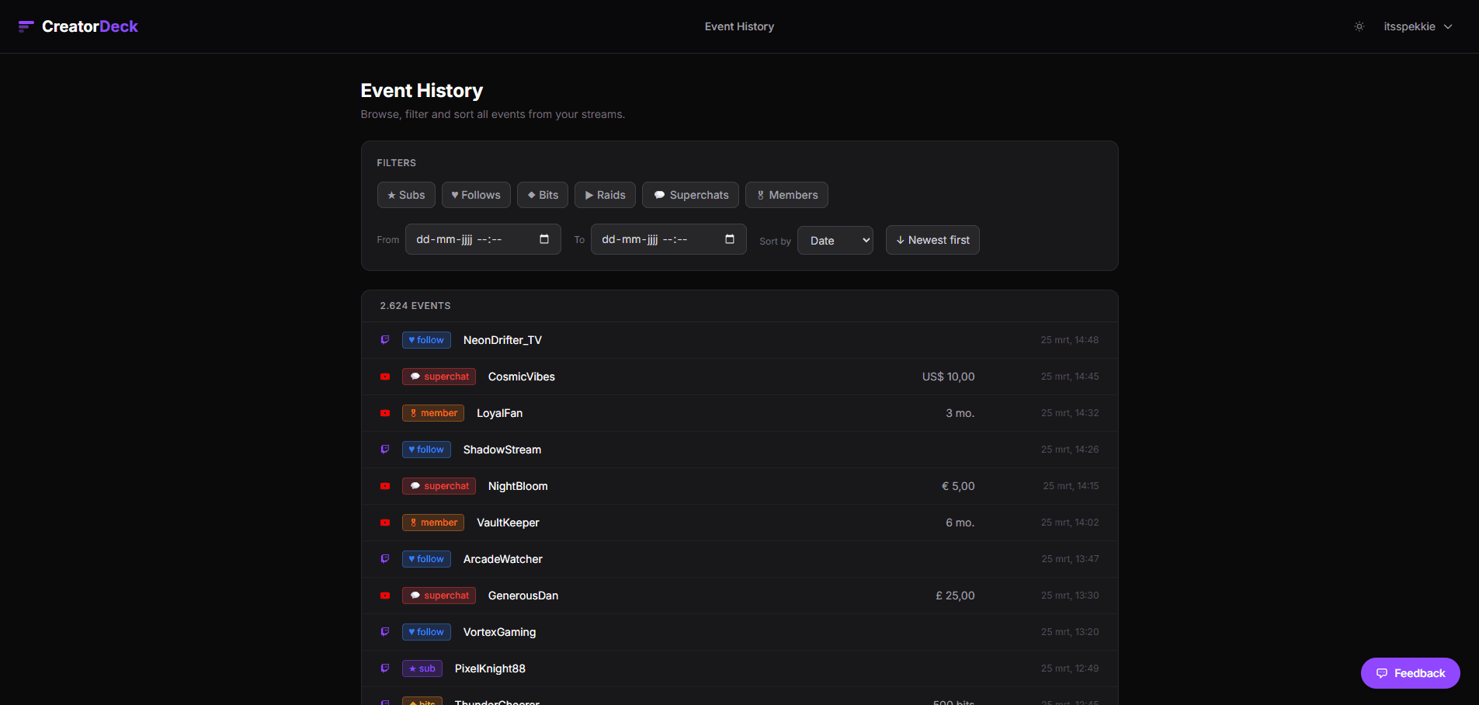
Task: Click the follow badge next to ShadowStream
Action: [426, 450]
